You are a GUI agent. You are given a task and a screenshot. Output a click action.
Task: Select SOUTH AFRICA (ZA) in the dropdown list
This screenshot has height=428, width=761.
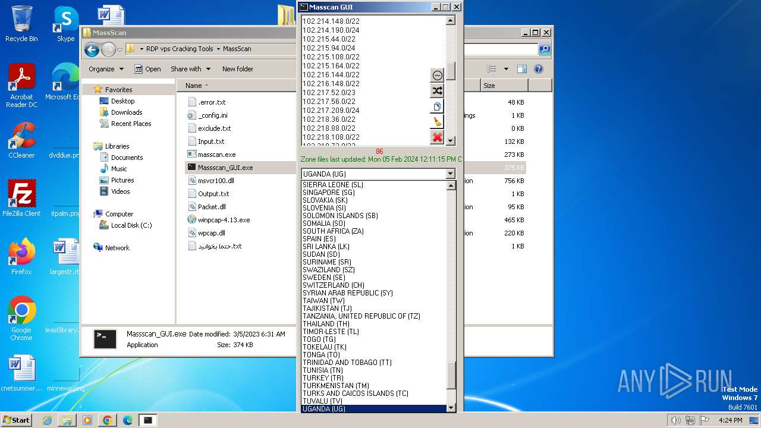click(333, 231)
